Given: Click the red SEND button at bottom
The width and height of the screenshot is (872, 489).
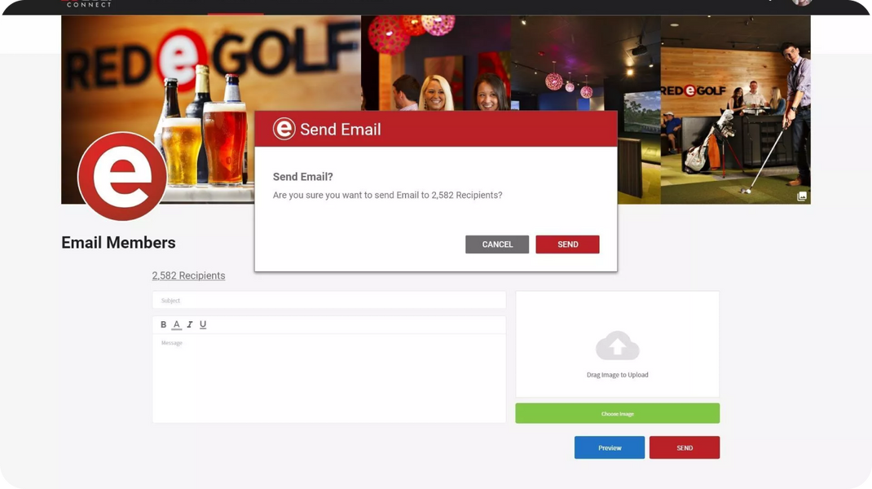Looking at the screenshot, I should coord(685,447).
